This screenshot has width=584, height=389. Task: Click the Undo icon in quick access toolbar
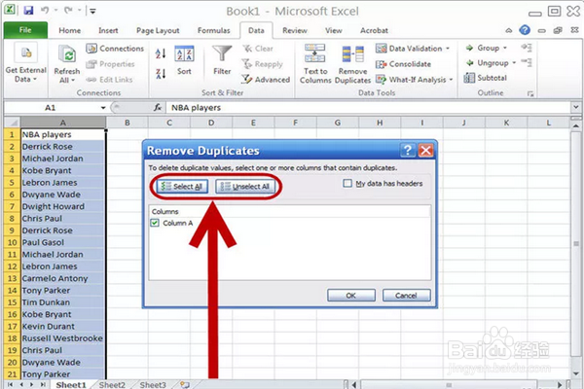point(45,10)
